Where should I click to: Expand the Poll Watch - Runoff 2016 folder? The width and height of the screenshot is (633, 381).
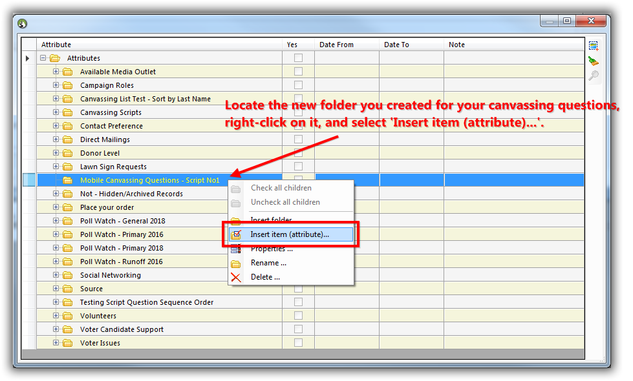click(56, 262)
